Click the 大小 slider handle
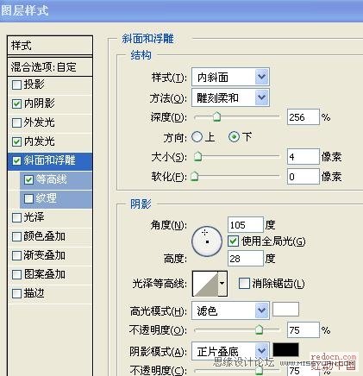This screenshot has height=376, width=363. click(x=197, y=157)
